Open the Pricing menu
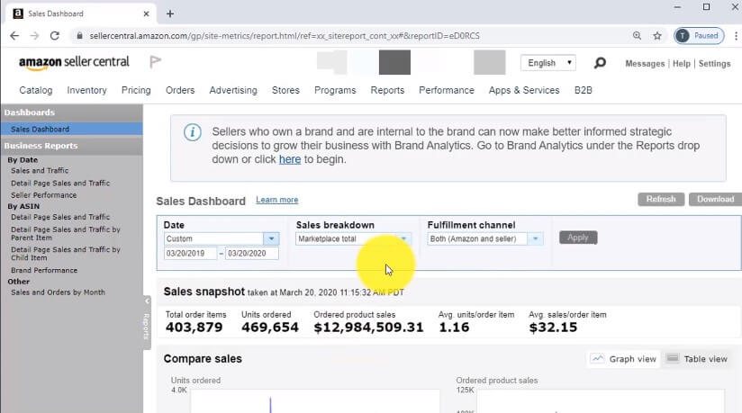This screenshot has height=413, width=742. point(136,90)
